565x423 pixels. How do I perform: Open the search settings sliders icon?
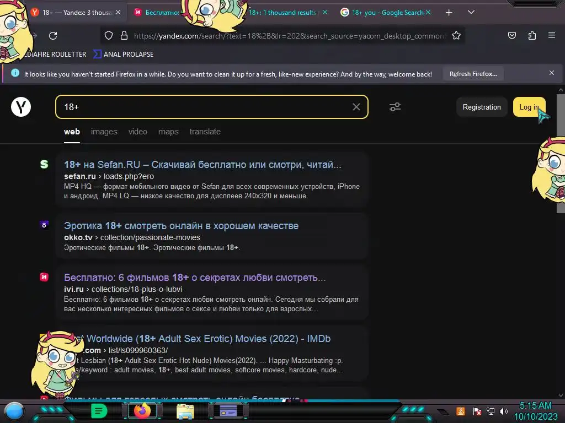coord(395,107)
